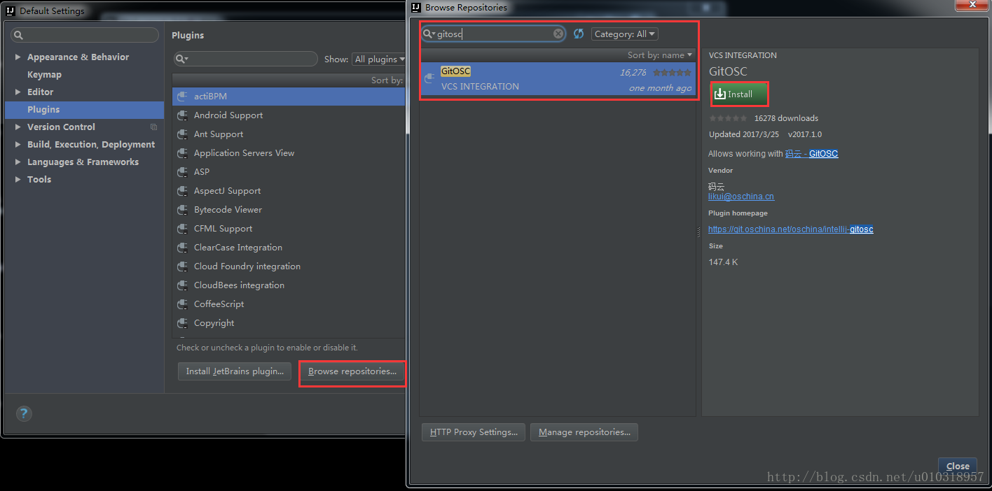Click search history magnifier in Browse Repositories
The height and width of the screenshot is (491, 992).
[429, 34]
